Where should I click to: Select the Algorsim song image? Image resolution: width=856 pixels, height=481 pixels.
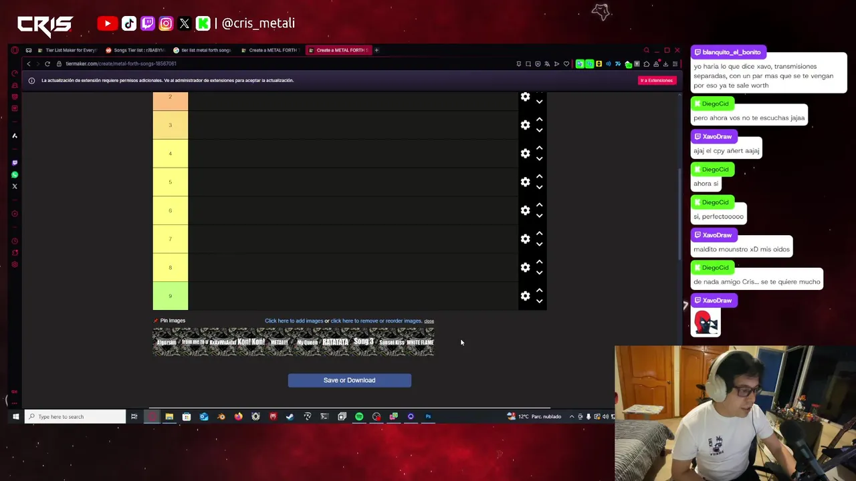pos(167,342)
